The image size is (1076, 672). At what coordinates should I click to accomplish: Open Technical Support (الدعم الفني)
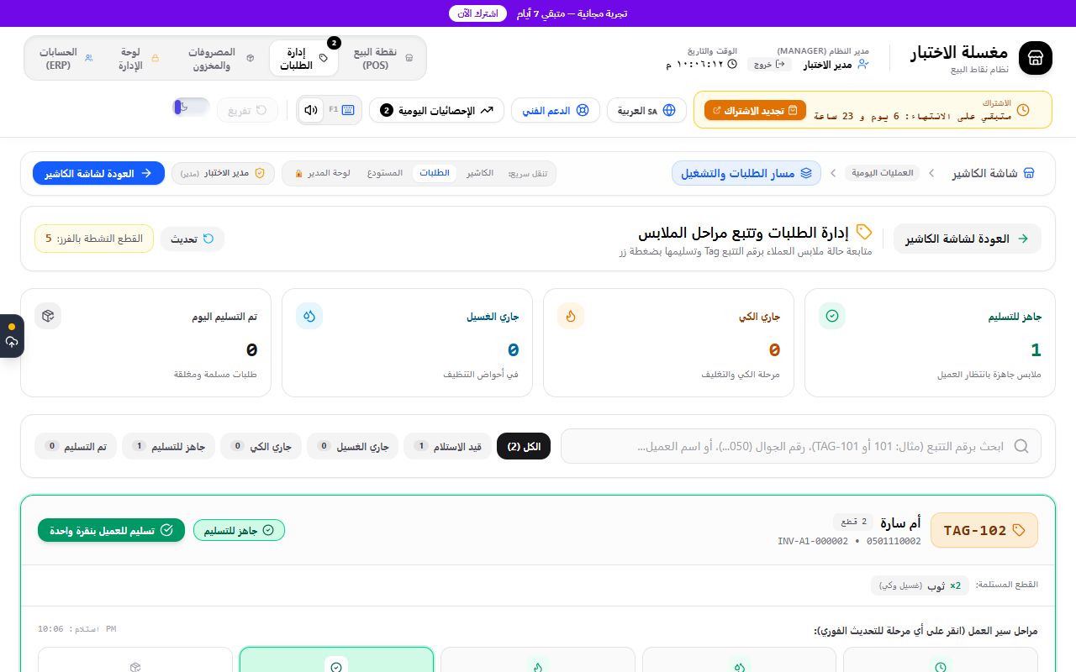pyautogui.click(x=555, y=110)
